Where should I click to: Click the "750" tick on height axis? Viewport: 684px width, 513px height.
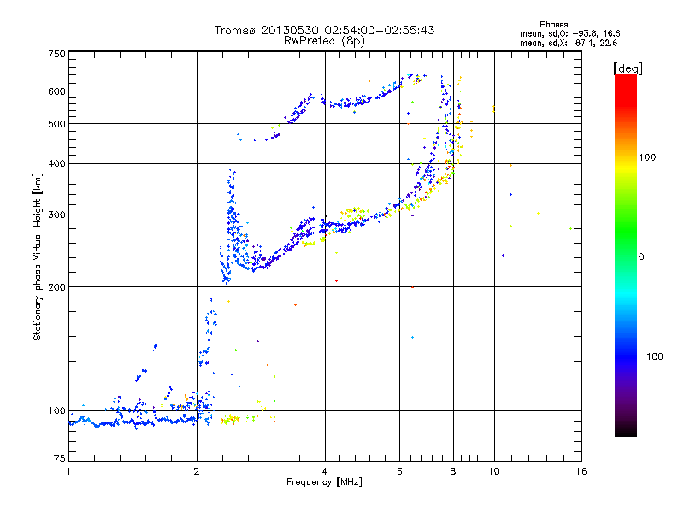(56, 54)
